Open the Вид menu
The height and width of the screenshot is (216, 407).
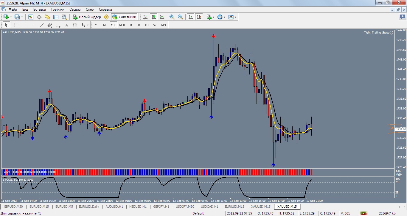(25, 9)
